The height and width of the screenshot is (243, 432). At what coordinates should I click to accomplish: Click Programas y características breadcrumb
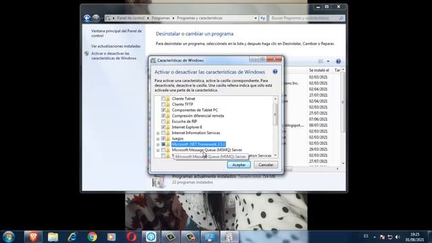[x=200, y=18]
